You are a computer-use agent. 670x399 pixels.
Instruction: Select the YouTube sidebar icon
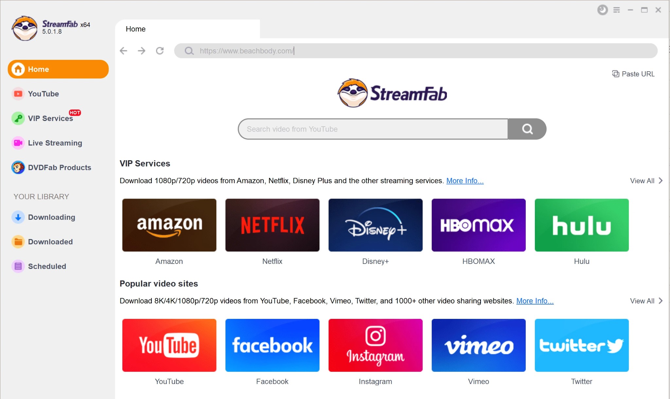tap(18, 94)
